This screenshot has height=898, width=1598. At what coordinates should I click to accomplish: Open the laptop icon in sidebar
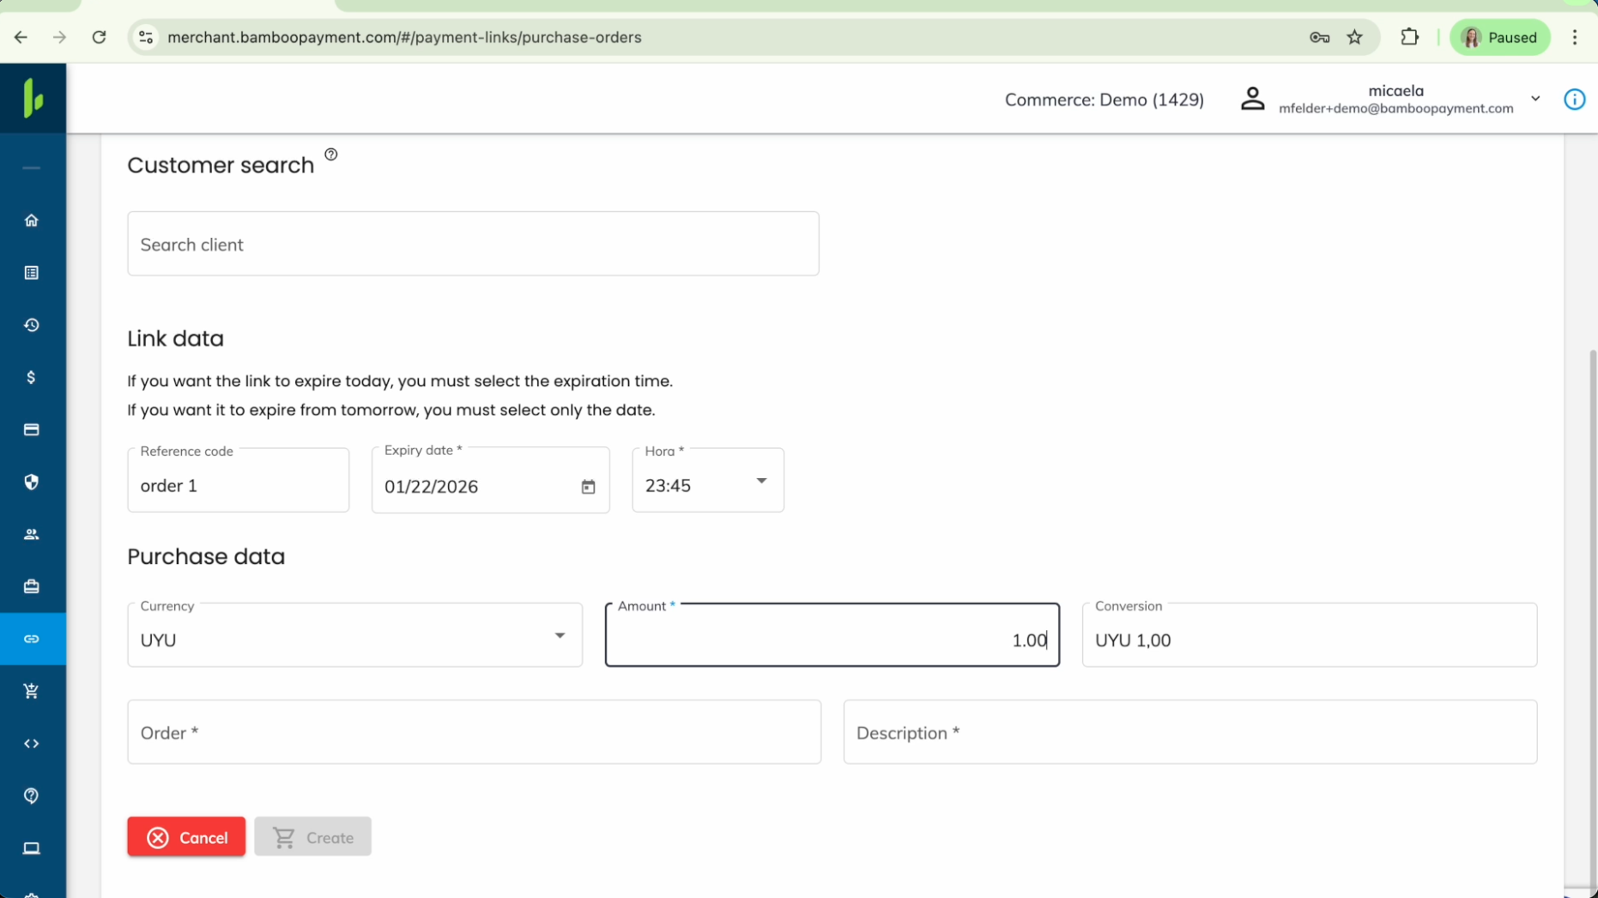pos(32,849)
